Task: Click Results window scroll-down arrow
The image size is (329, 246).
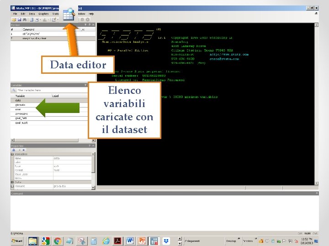Action: (x=316, y=183)
